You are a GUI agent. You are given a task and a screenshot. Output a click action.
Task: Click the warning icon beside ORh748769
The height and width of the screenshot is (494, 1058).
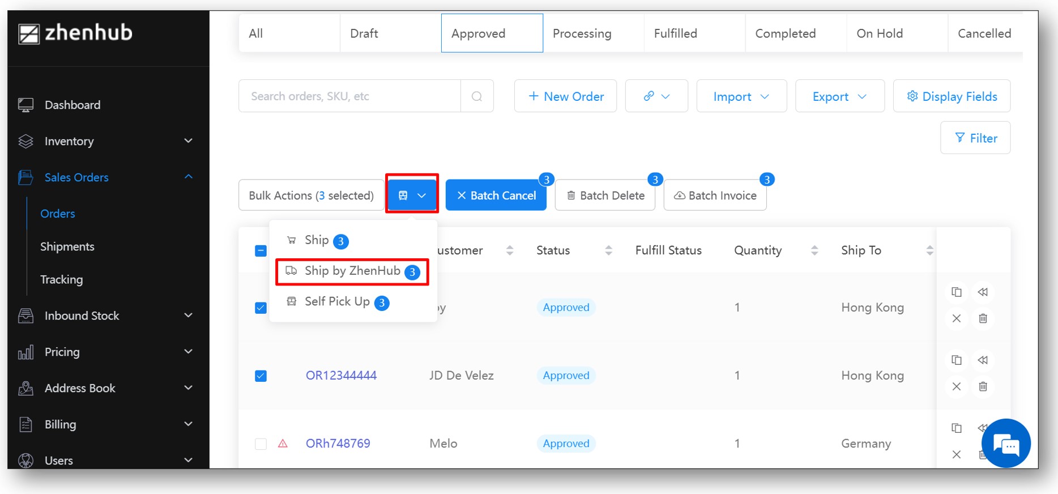283,444
